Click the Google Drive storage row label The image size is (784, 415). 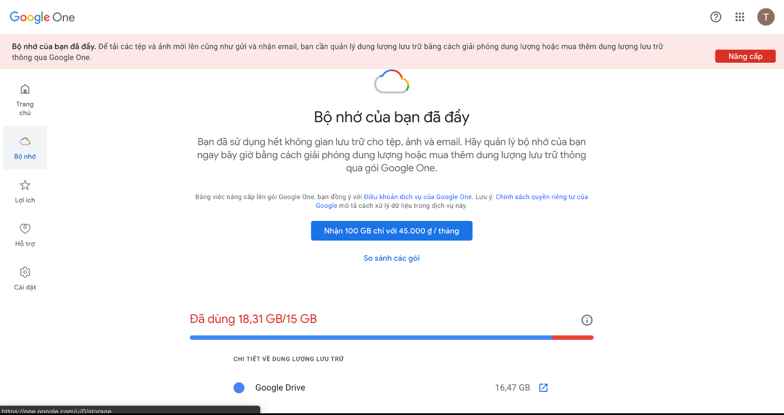click(280, 388)
